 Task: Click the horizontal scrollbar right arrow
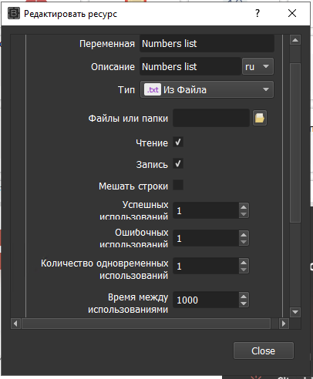click(x=284, y=324)
